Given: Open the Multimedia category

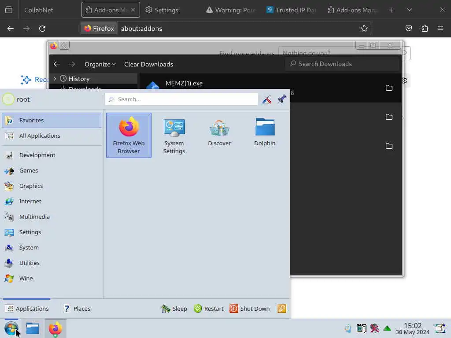Looking at the screenshot, I should click(x=52, y=217).
